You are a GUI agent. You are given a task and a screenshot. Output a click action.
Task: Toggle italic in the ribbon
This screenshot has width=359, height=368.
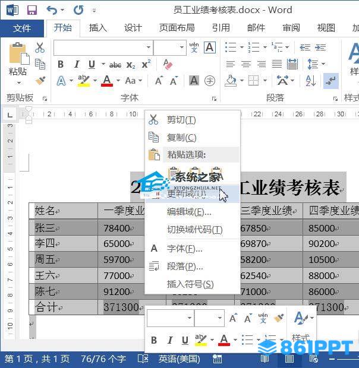pyautogui.click(x=76, y=64)
